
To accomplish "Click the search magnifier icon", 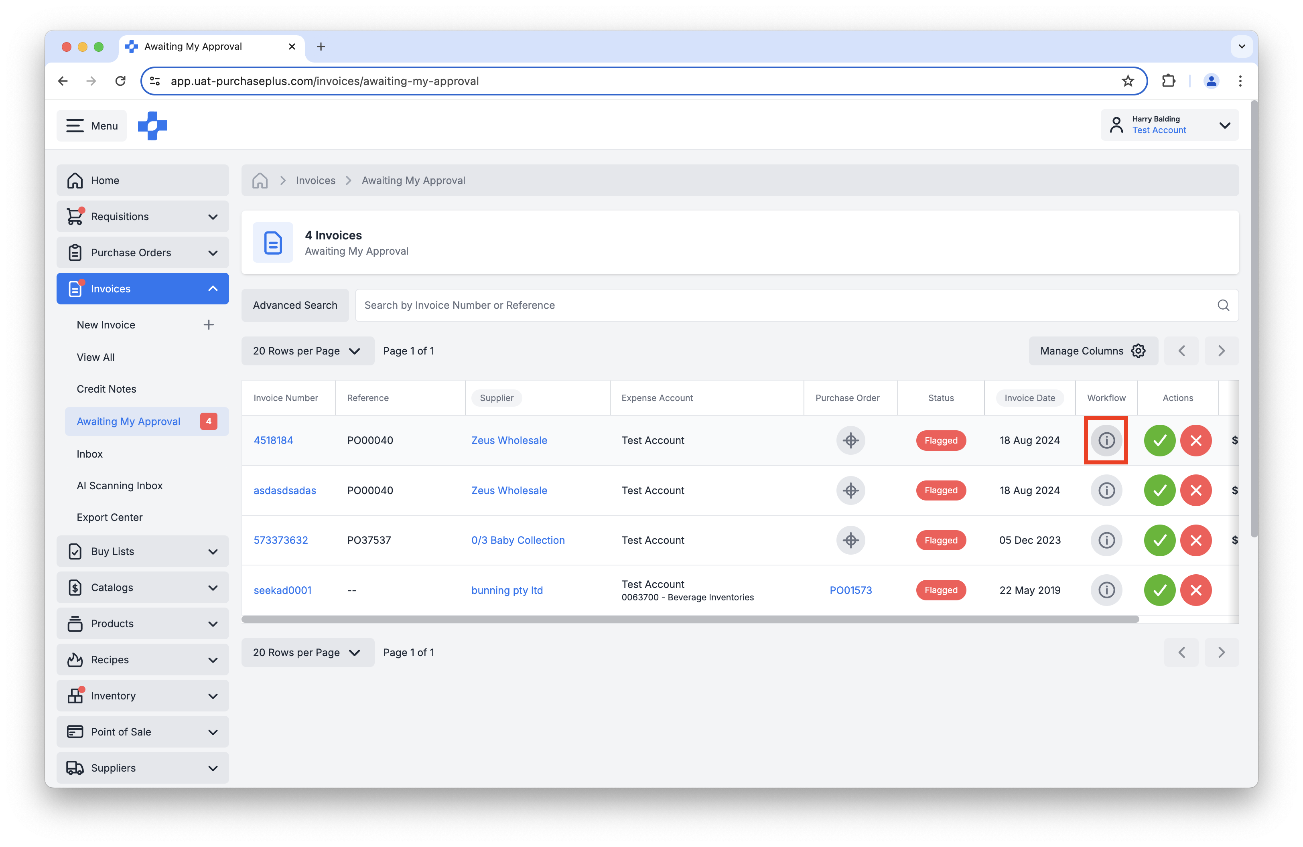I will coord(1223,305).
